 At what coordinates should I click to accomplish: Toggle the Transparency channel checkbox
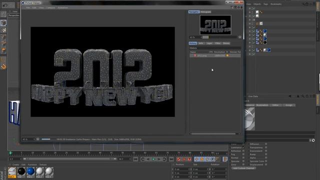click(266, 147)
